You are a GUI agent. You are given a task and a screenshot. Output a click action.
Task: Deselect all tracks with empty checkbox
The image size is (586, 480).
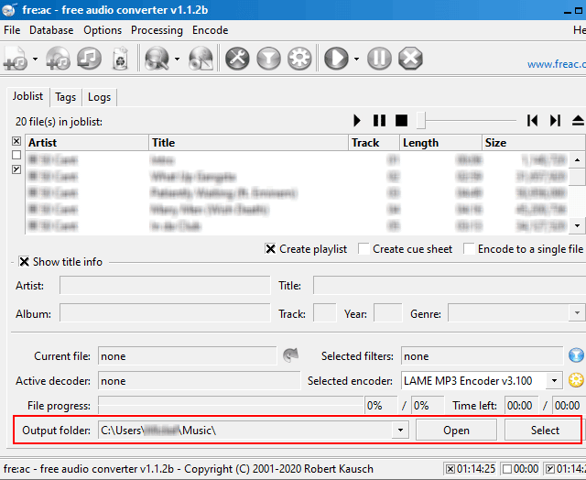click(16, 155)
